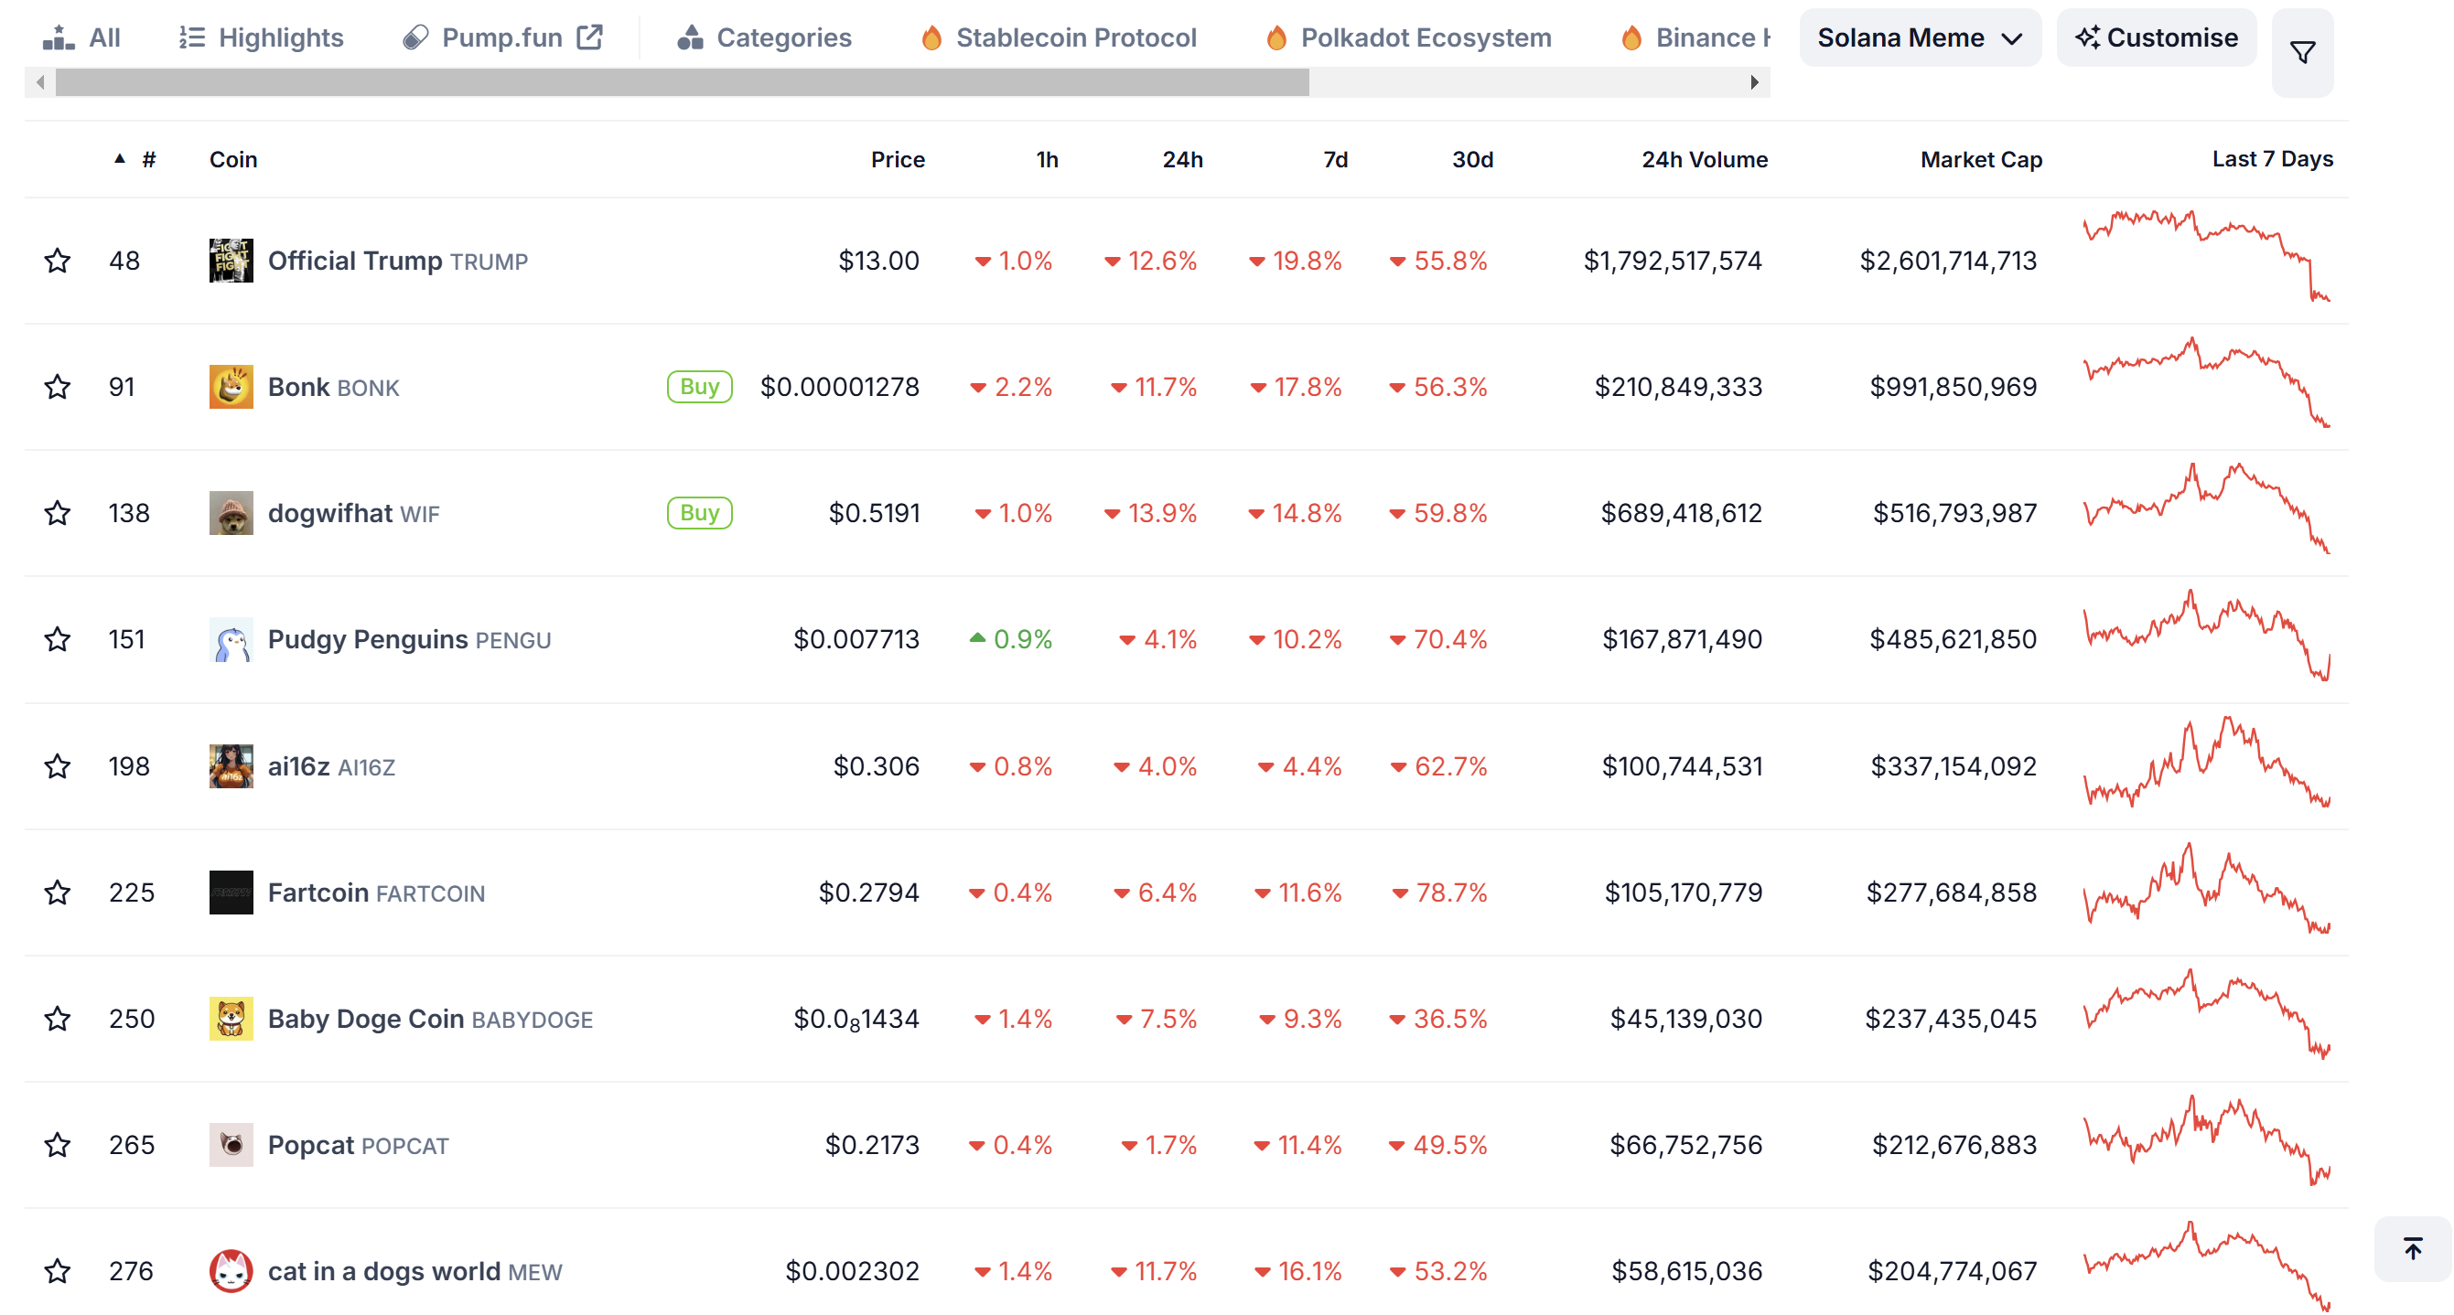Click the Pudgy Penguins logo
2454x1315 pixels.
click(x=231, y=639)
